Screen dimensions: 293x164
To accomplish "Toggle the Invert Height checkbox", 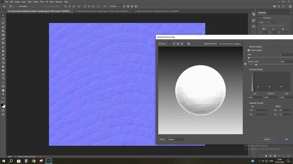I will click(249, 50).
